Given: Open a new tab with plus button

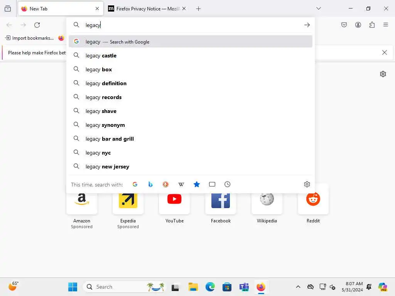Looking at the screenshot, I should pos(199,9).
